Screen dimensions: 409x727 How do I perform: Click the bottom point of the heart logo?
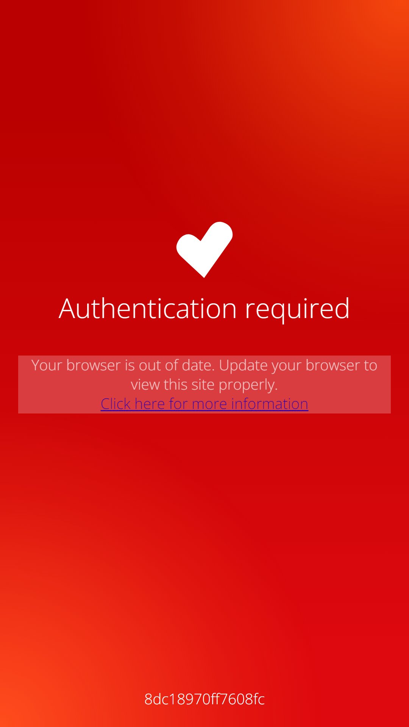pos(204,273)
